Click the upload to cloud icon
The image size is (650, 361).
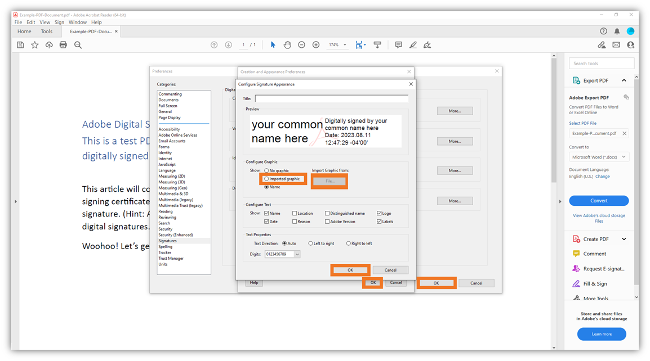(49, 45)
